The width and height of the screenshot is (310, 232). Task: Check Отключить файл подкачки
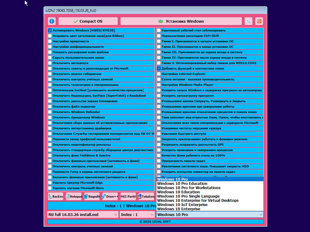click(x=50, y=107)
